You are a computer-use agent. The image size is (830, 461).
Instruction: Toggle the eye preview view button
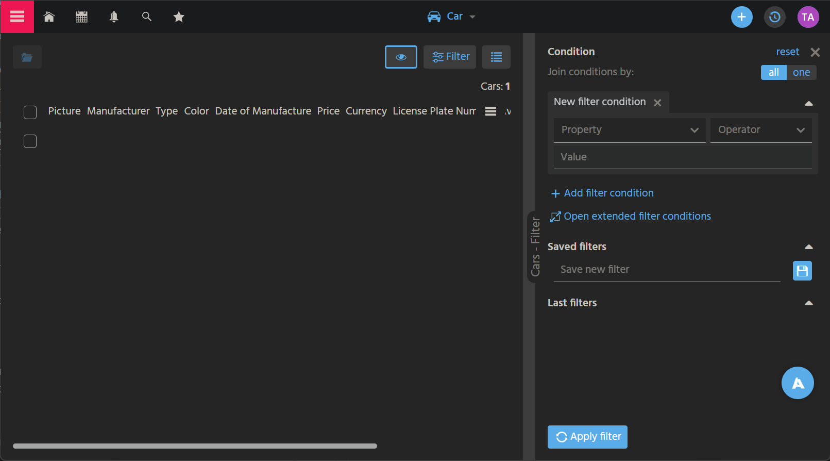click(401, 57)
